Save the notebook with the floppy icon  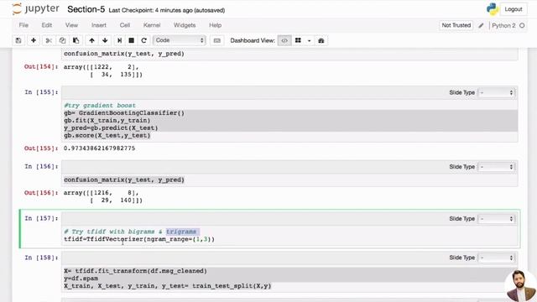(x=18, y=40)
